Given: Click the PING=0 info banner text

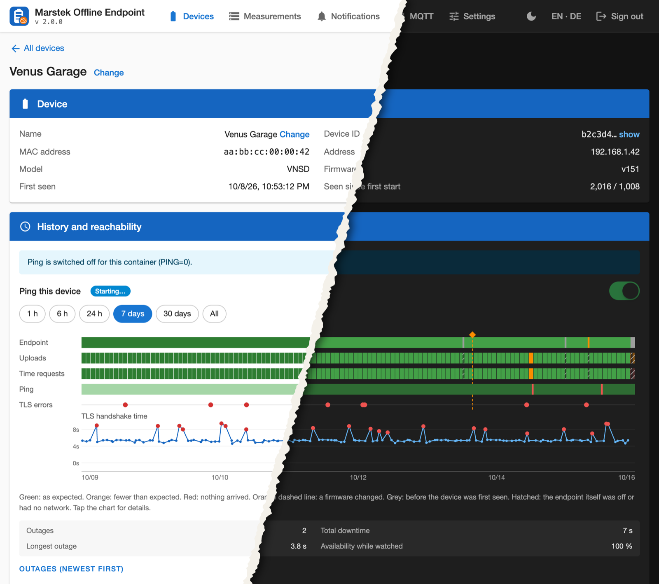Looking at the screenshot, I should point(110,262).
